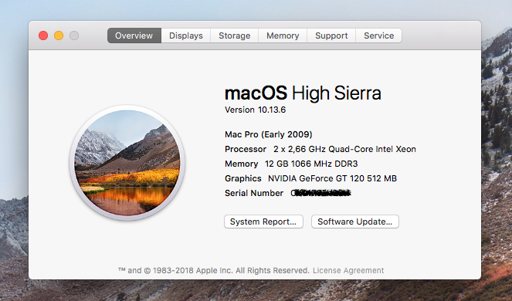Open the Service tab

378,36
